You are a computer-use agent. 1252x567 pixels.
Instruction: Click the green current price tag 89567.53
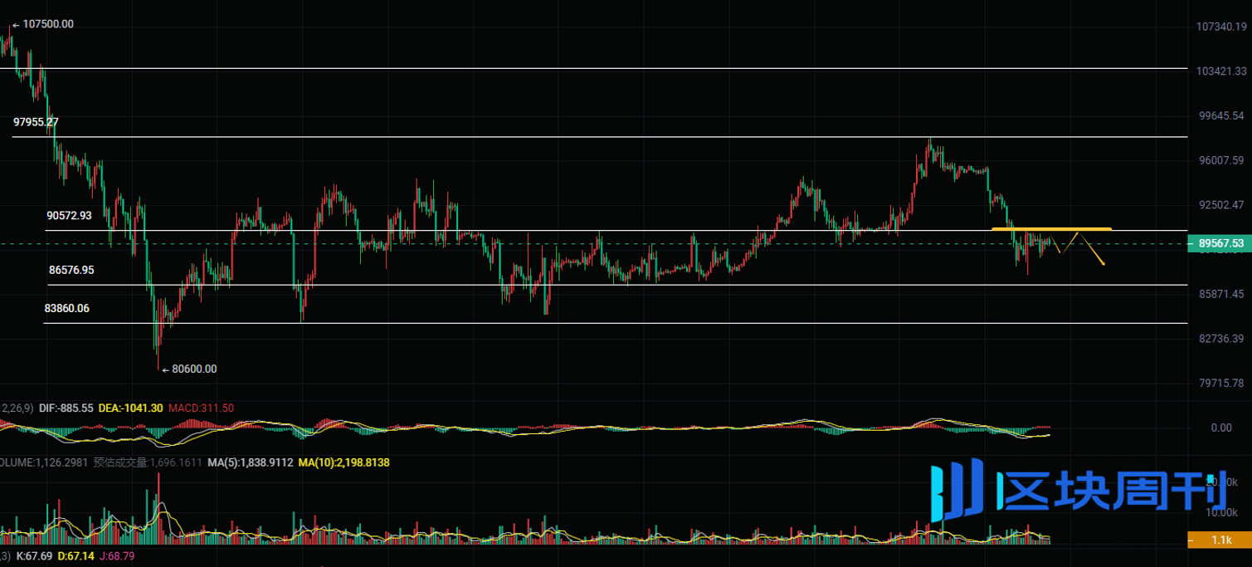point(1219,243)
